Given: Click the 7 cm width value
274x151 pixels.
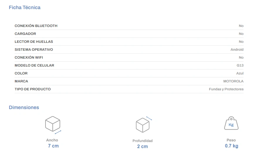Looking at the screenshot, I should (53, 146).
